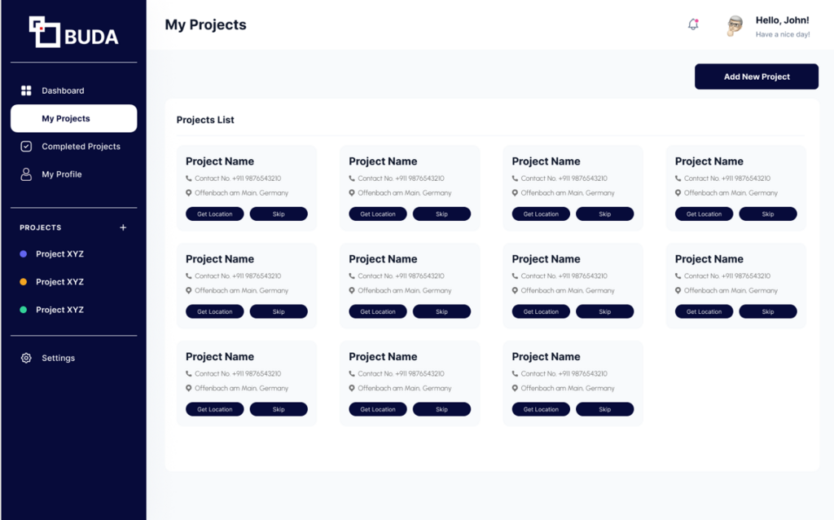834x520 pixels.
Task: Open the Settings label in the sidebar
Action: pyautogui.click(x=58, y=358)
